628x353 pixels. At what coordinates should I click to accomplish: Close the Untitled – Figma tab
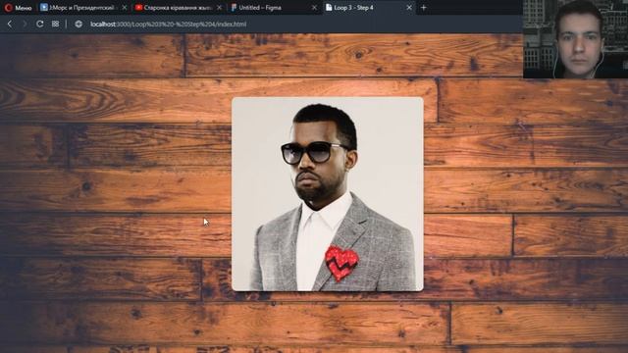[x=314, y=8]
